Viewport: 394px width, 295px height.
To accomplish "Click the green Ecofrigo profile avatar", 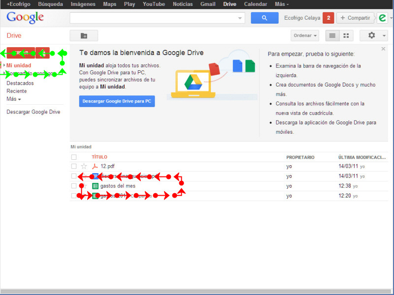I will pyautogui.click(x=382, y=18).
